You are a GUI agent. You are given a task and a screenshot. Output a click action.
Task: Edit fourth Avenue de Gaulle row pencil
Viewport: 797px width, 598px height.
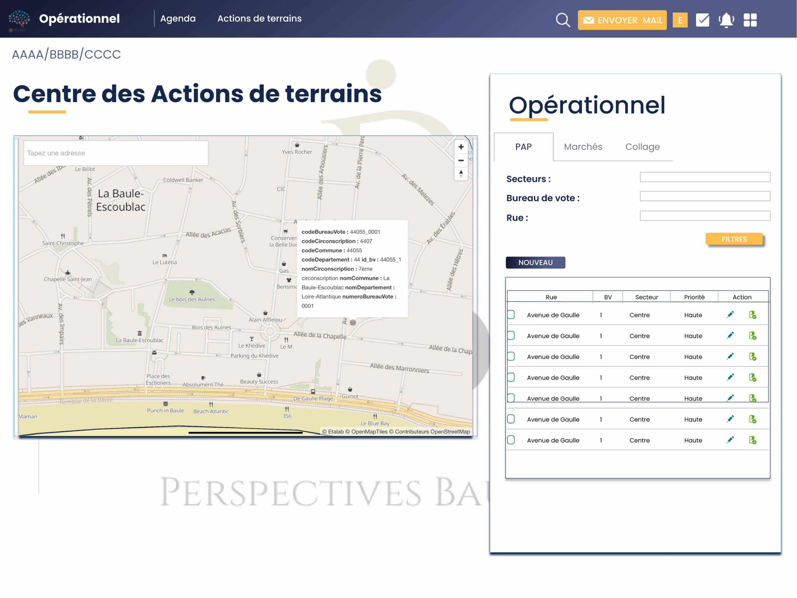coord(730,377)
